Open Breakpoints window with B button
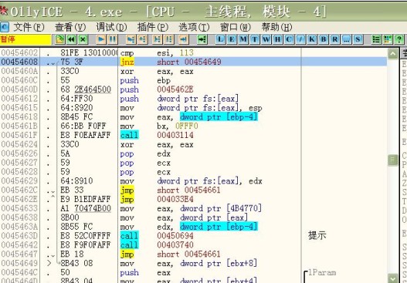Screen dimensions: 407x283 click(324, 39)
